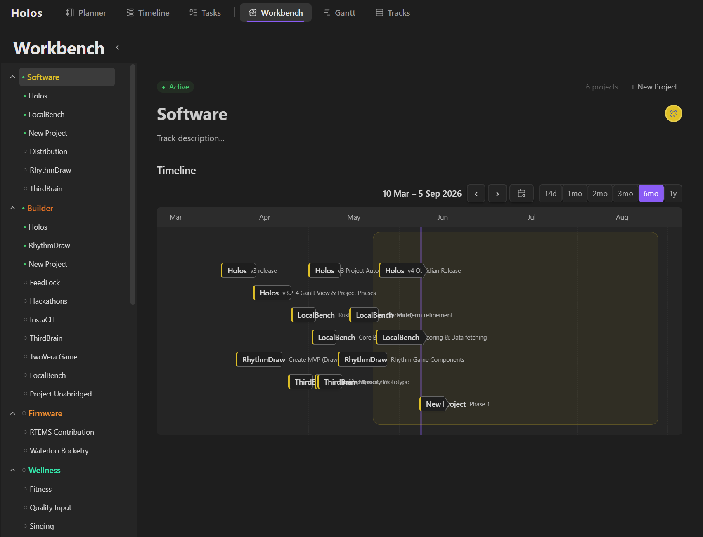Click the Track description field
Viewport: 703px width, 537px height.
point(191,138)
